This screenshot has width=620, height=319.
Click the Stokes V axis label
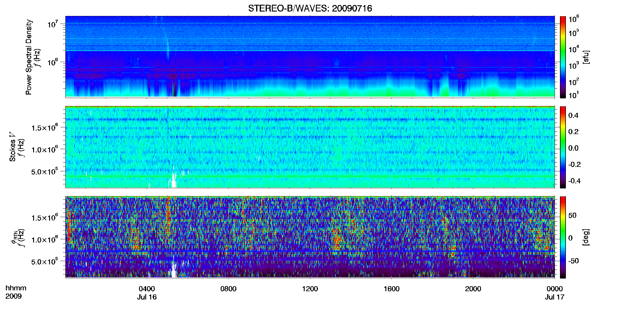12,147
